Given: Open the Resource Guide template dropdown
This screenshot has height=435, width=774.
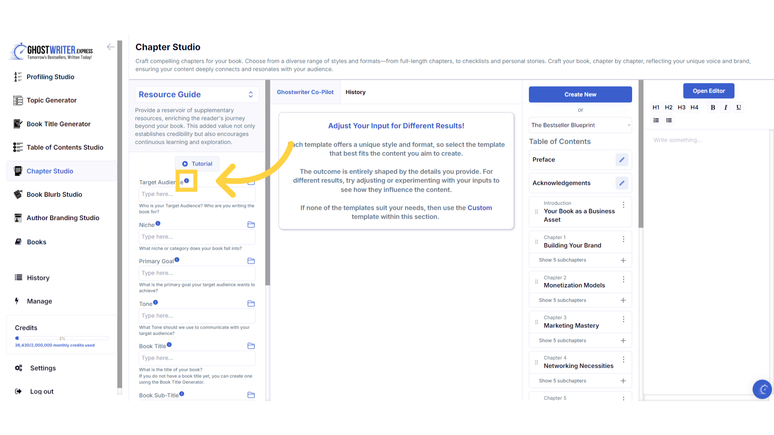Looking at the screenshot, I should 197,95.
